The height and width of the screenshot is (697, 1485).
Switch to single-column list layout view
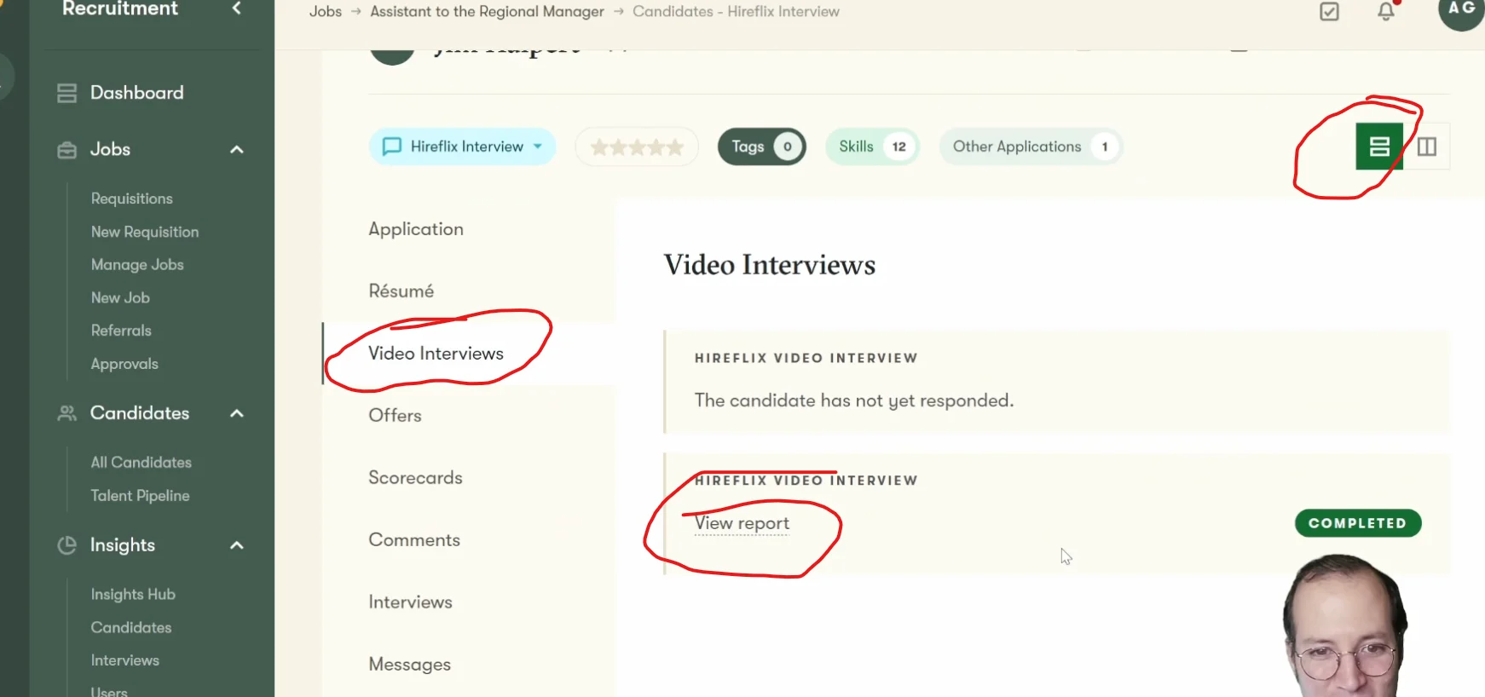[x=1379, y=147]
